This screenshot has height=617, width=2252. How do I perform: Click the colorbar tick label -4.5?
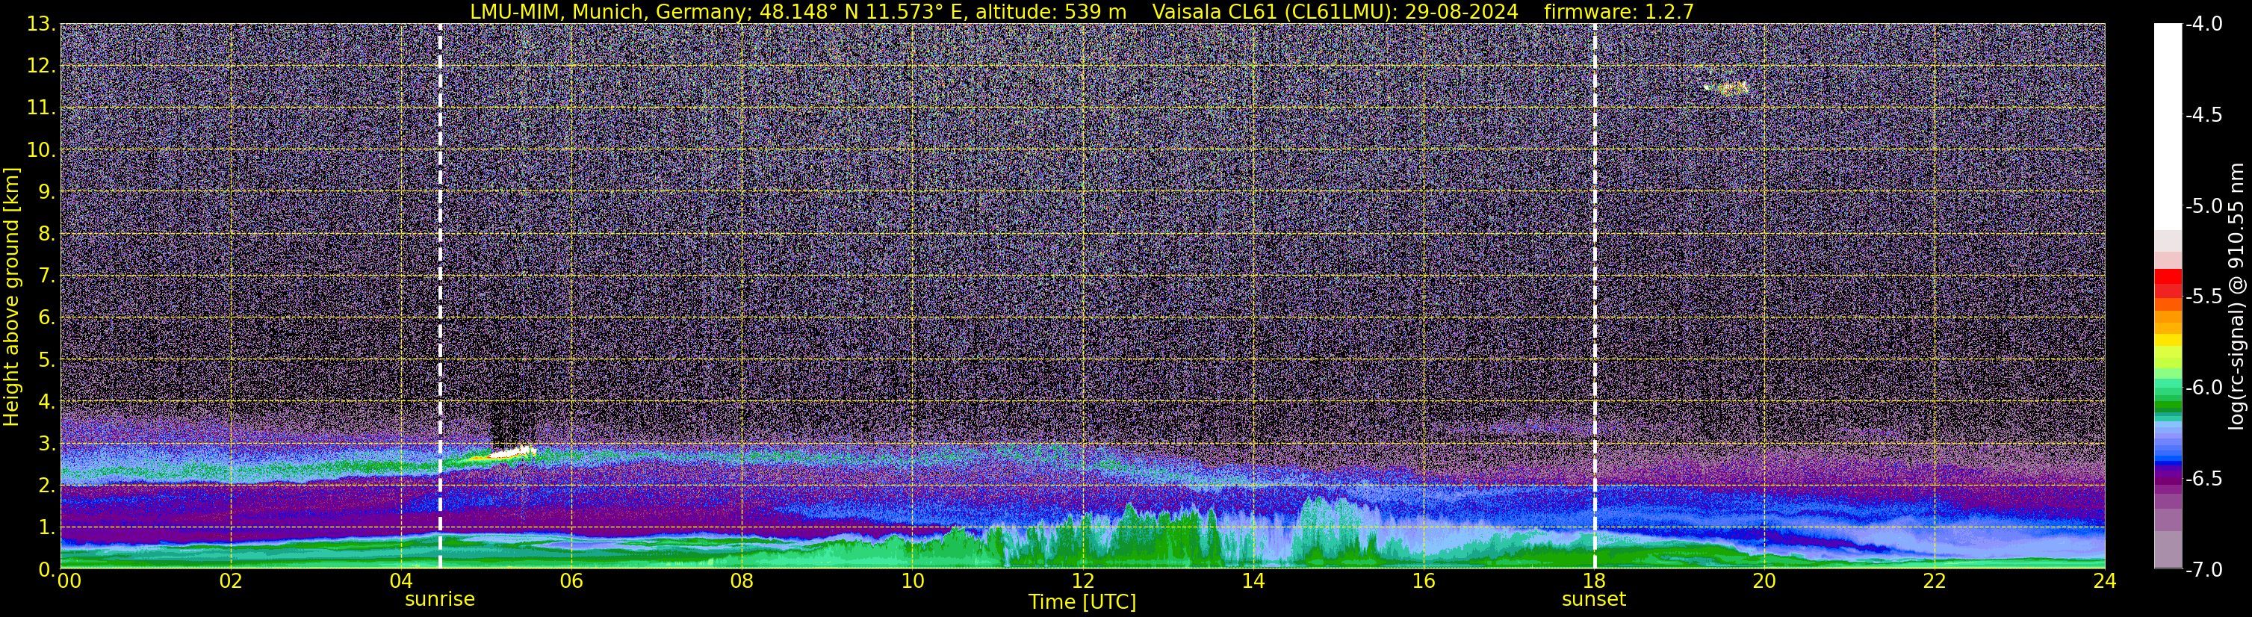point(2203,115)
